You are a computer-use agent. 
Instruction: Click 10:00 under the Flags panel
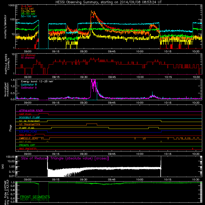click(x=140, y=154)
